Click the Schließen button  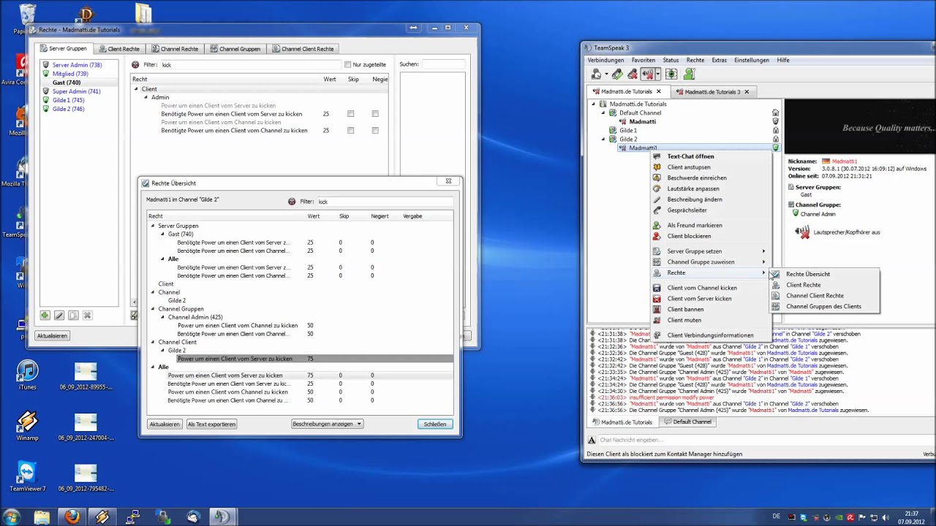tap(435, 424)
